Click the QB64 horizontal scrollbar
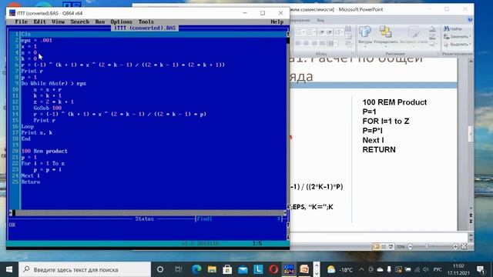Viewport: 493px width, 277px height. click(x=148, y=212)
